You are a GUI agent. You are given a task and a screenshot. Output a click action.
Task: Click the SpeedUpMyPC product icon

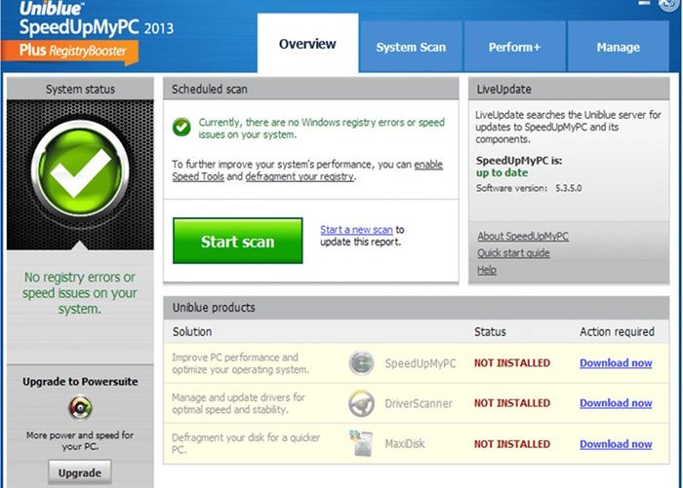coord(361,362)
